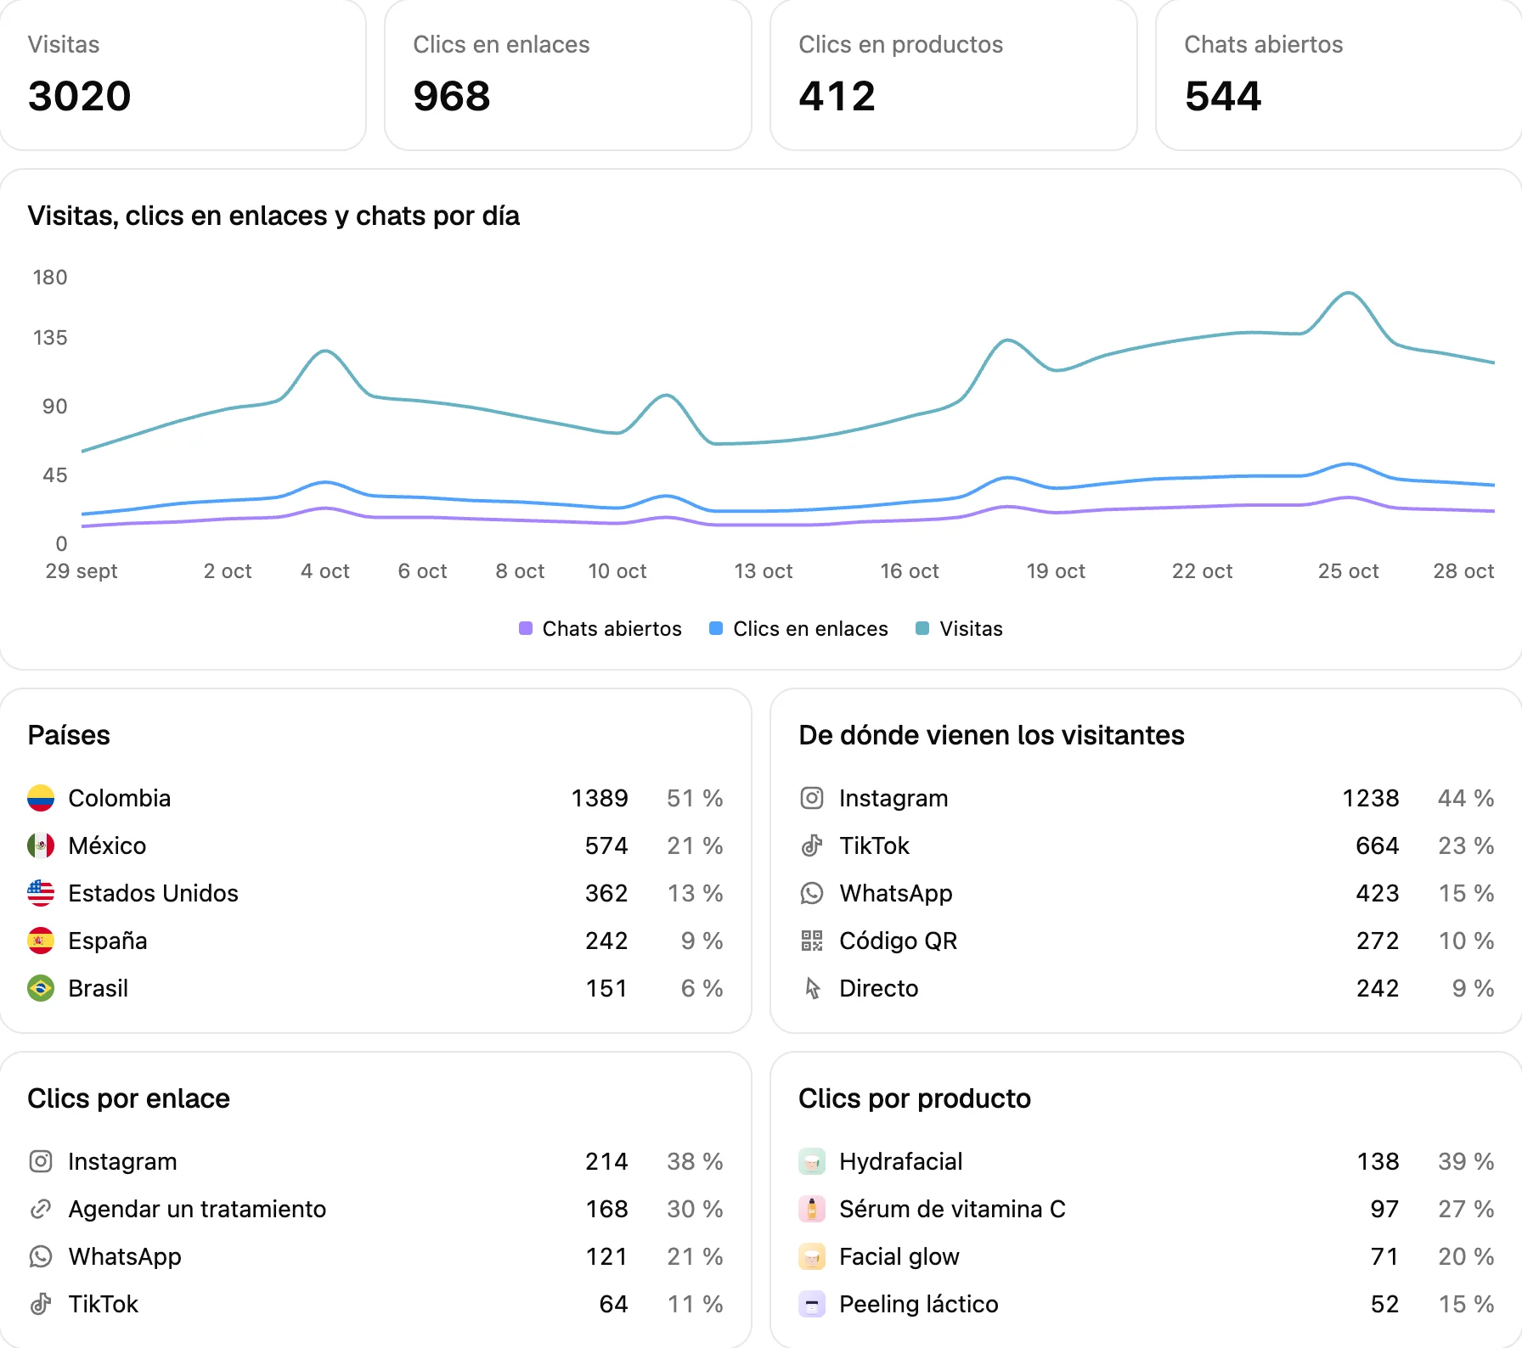Image resolution: width=1522 pixels, height=1348 pixels.
Task: Click the TikTok icon in Clics por enlace
Action: tap(41, 1304)
